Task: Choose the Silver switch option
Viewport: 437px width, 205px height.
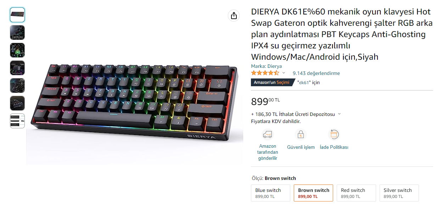Action: 399,193
